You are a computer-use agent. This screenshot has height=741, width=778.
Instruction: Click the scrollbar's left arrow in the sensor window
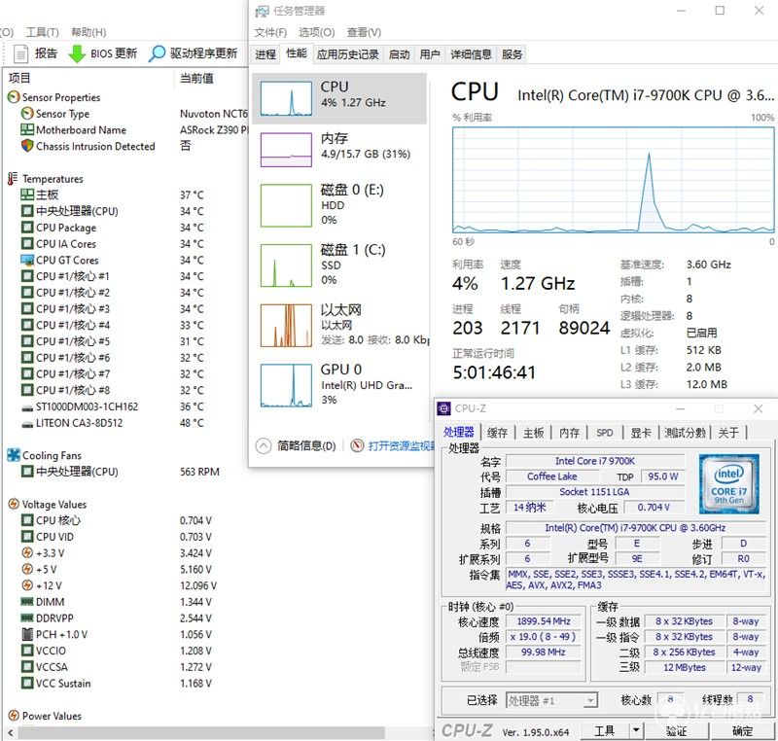[x=10, y=732]
